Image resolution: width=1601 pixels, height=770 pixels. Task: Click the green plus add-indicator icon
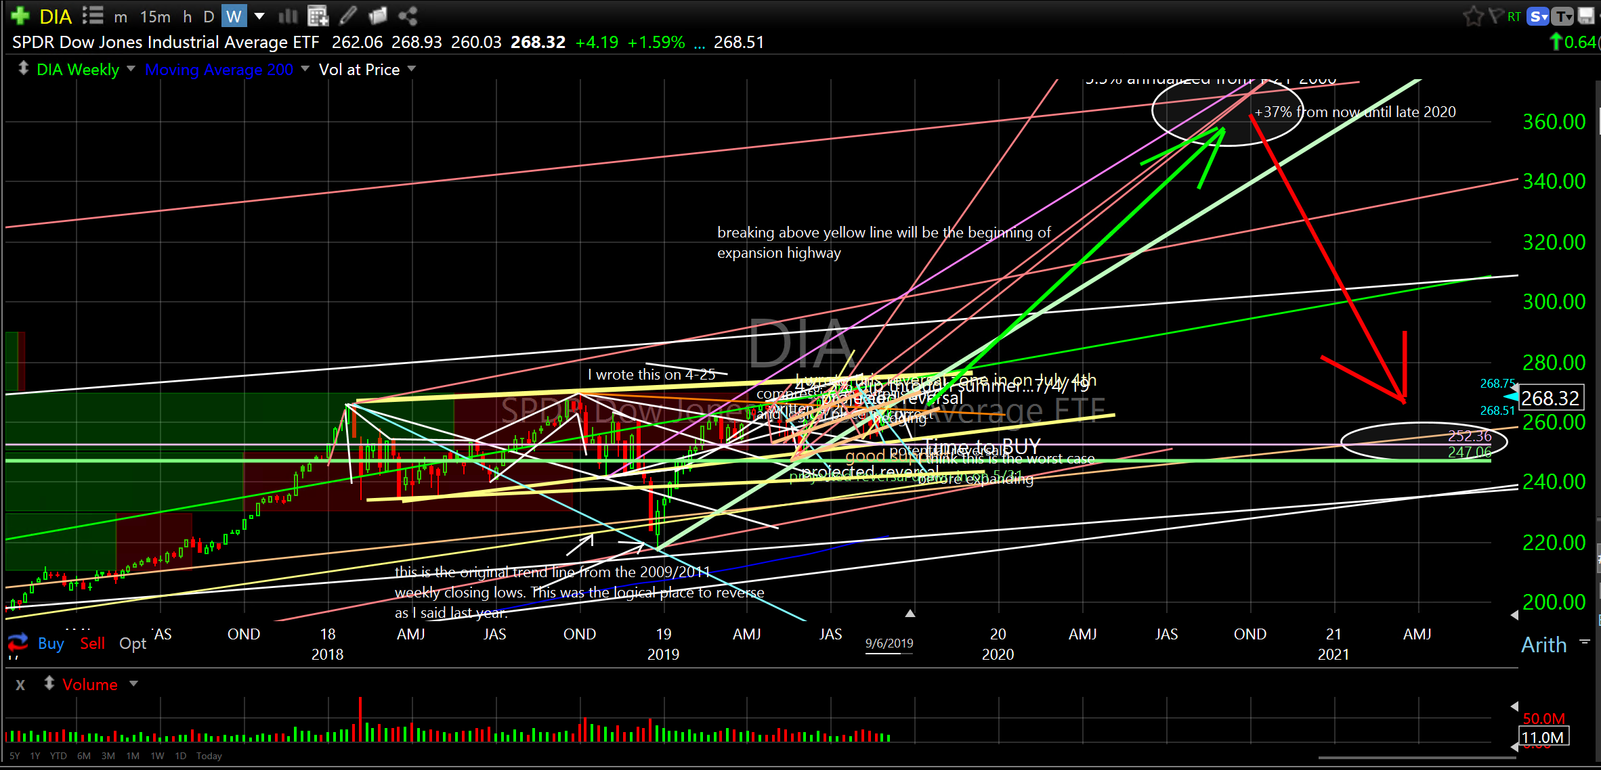pos(20,16)
